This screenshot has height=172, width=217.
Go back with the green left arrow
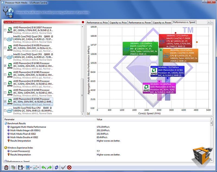coord(44,168)
